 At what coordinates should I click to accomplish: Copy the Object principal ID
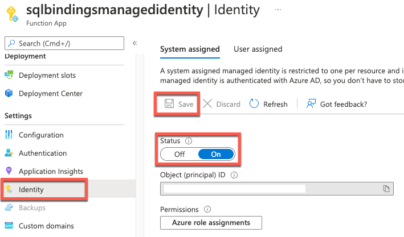click(386, 189)
